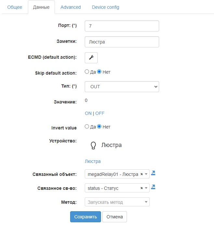Click the ECMD wrench icon button
The image size is (214, 232).
click(91, 57)
